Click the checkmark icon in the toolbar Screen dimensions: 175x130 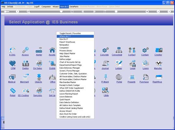(x=158, y=11)
